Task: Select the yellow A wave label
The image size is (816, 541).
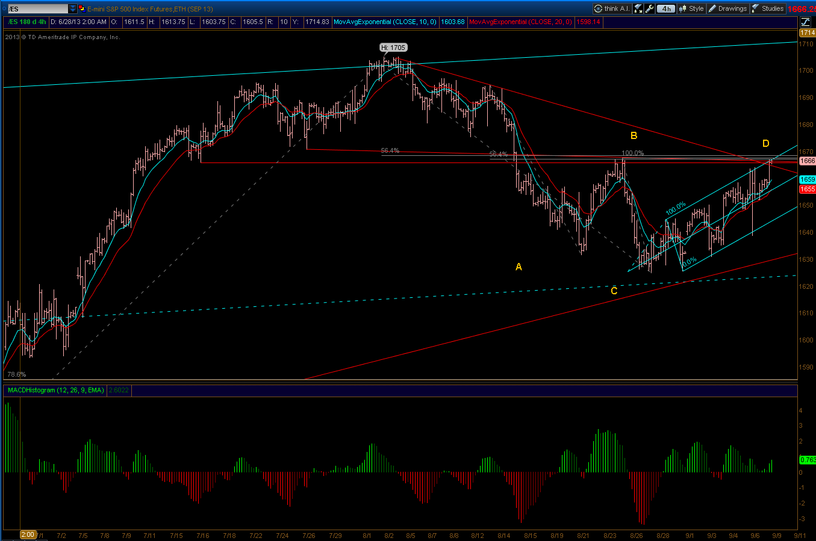Action: (519, 267)
